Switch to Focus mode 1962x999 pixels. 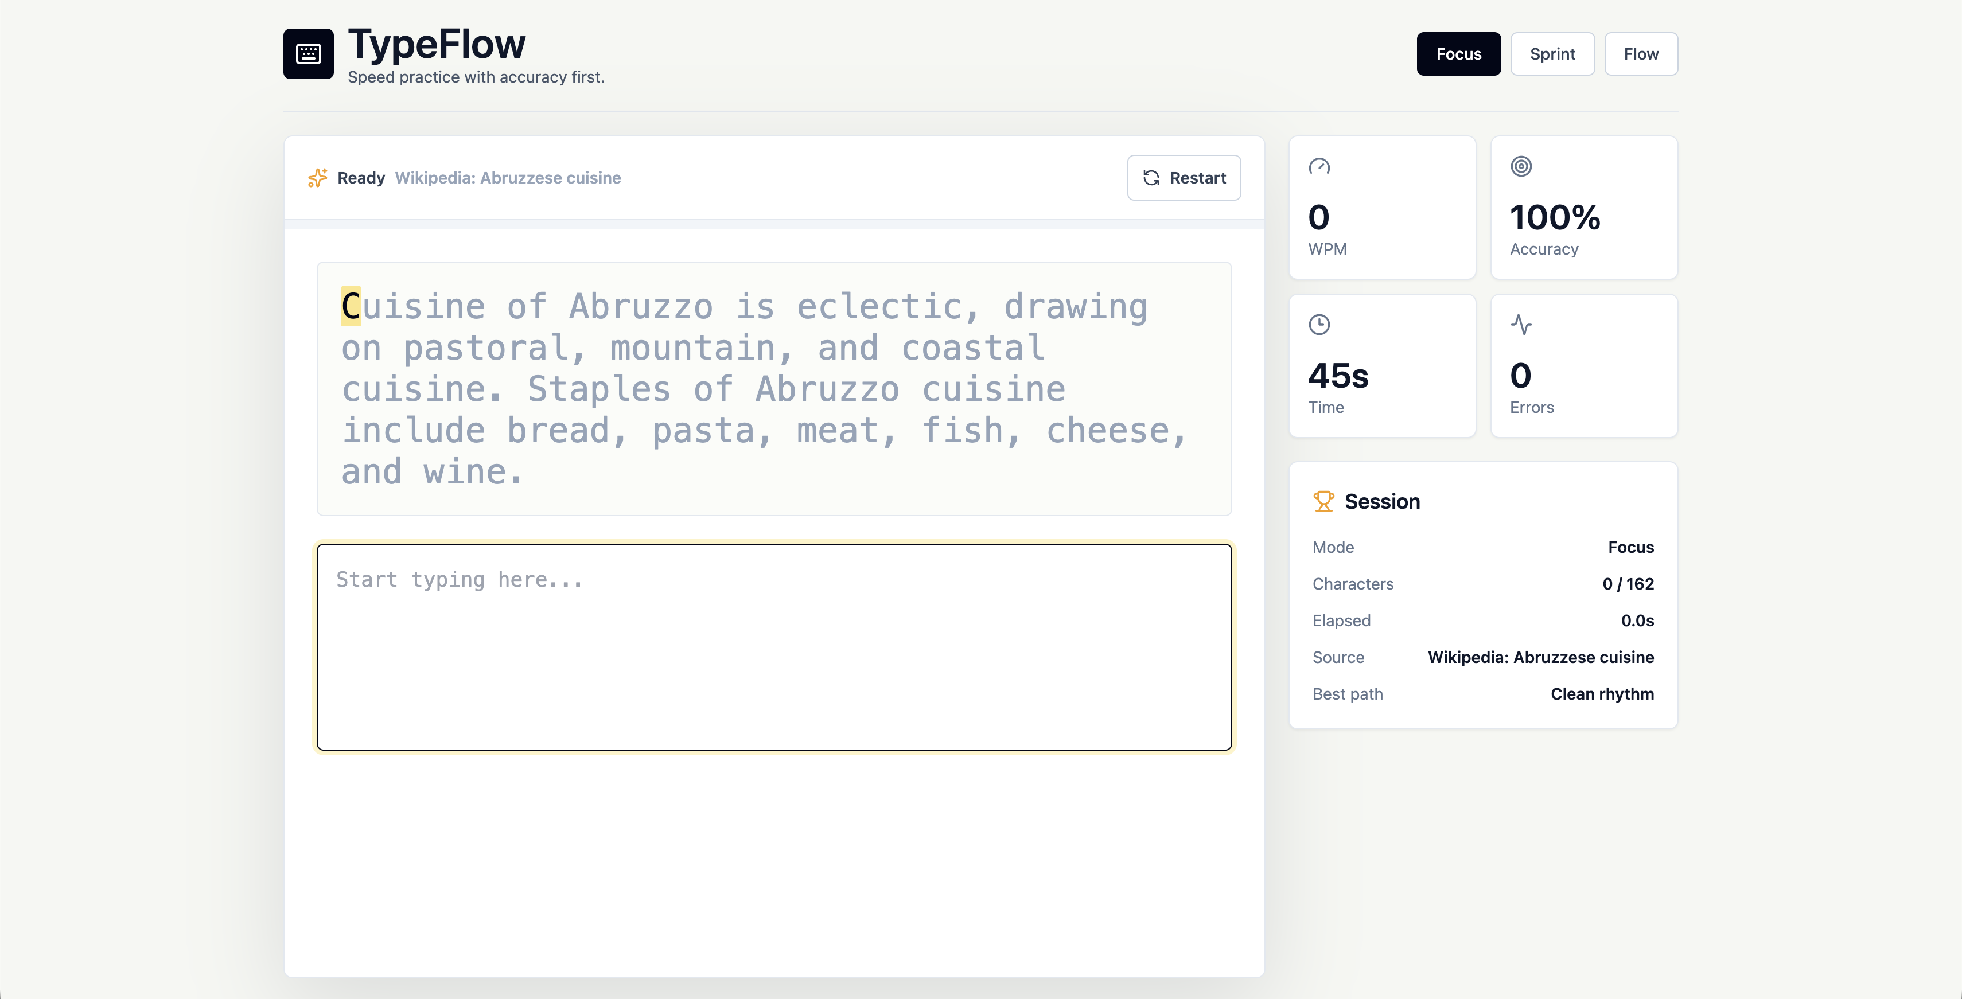1458,53
